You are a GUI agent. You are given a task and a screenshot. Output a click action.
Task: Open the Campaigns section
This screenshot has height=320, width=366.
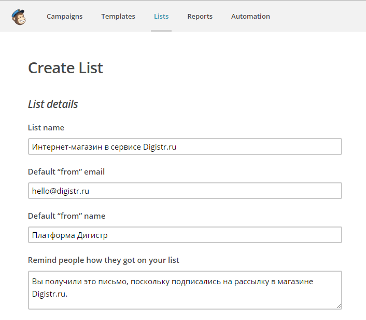pyautogui.click(x=65, y=17)
